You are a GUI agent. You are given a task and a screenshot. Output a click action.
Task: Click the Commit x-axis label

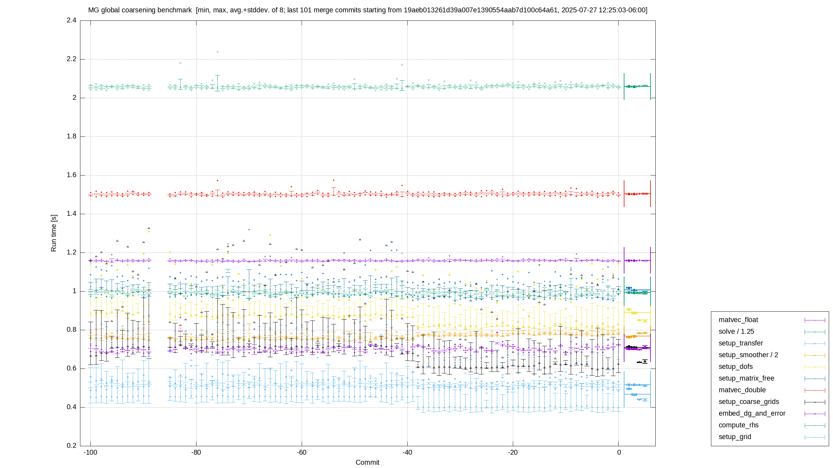click(x=367, y=462)
